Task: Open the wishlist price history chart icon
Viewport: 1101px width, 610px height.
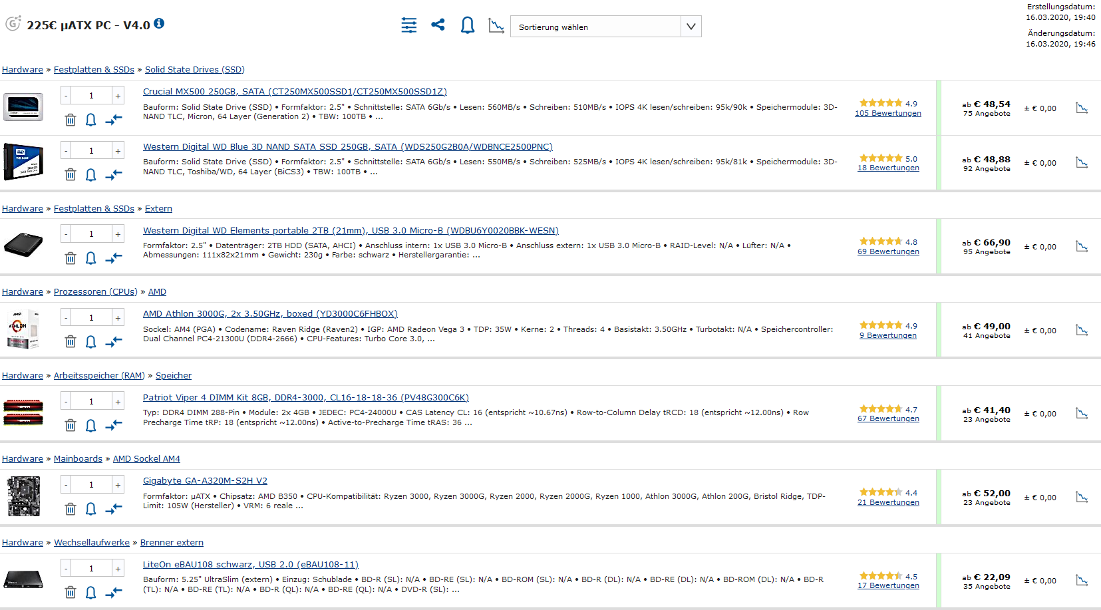Action: [496, 26]
